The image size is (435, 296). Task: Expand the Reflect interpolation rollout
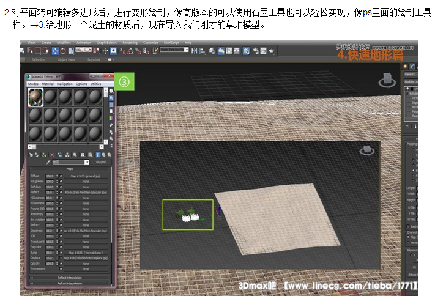tap(70, 278)
